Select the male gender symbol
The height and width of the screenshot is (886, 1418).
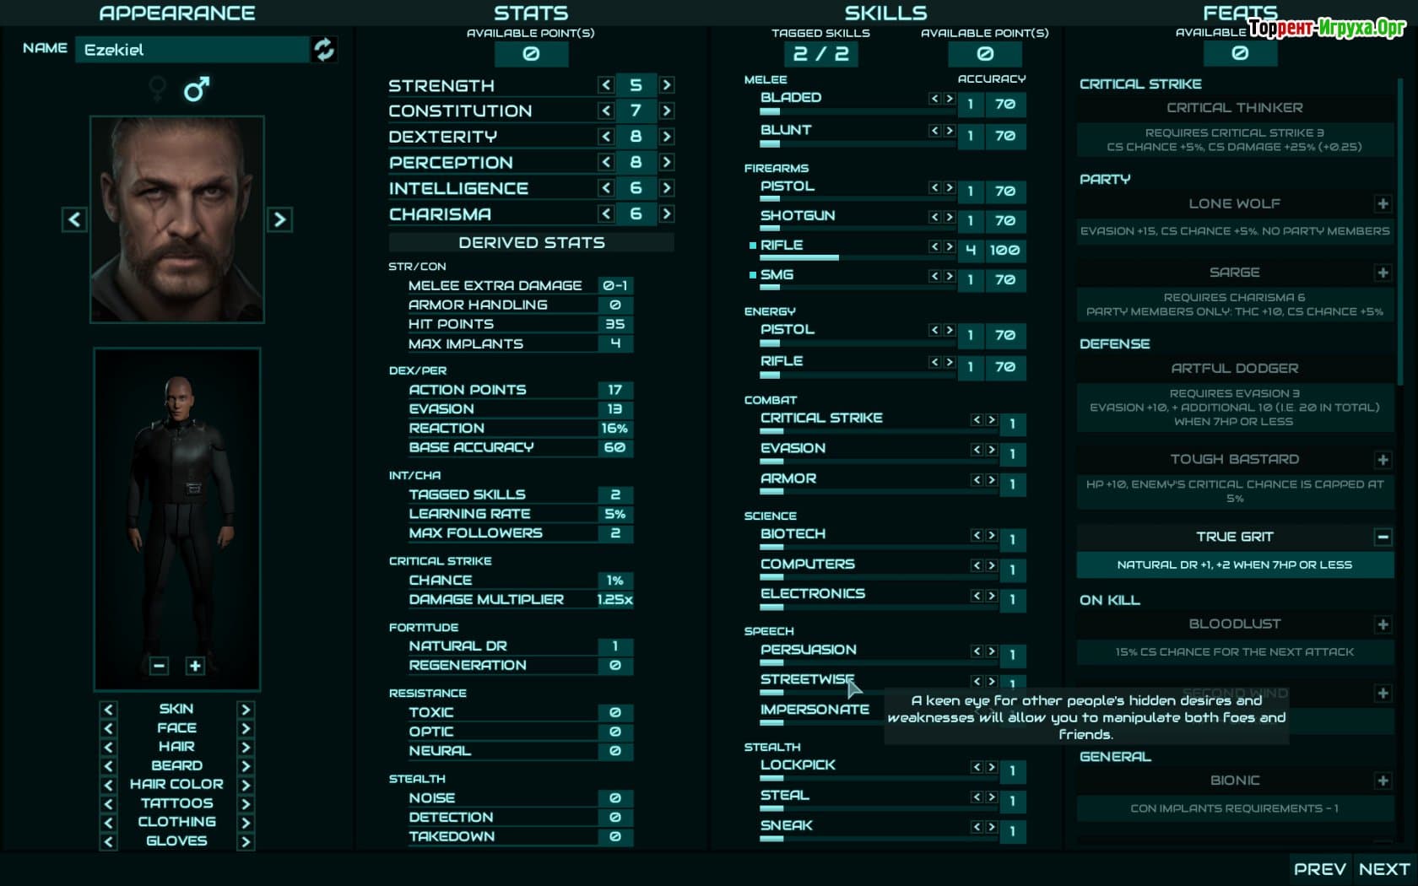click(197, 89)
